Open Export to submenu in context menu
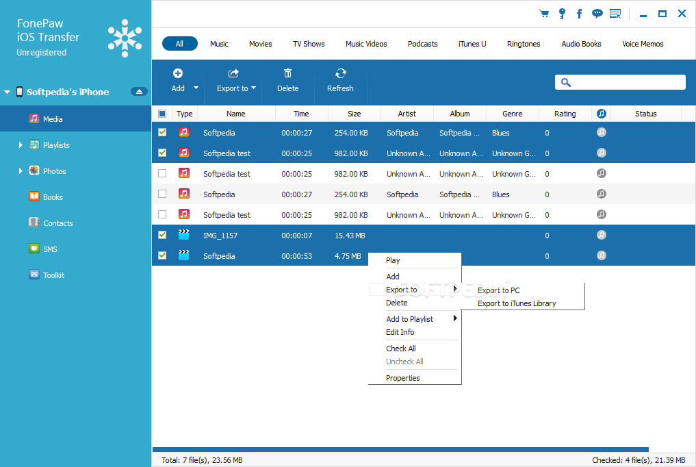 [415, 290]
